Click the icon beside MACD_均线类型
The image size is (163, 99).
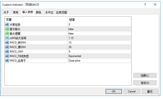coord(7,56)
